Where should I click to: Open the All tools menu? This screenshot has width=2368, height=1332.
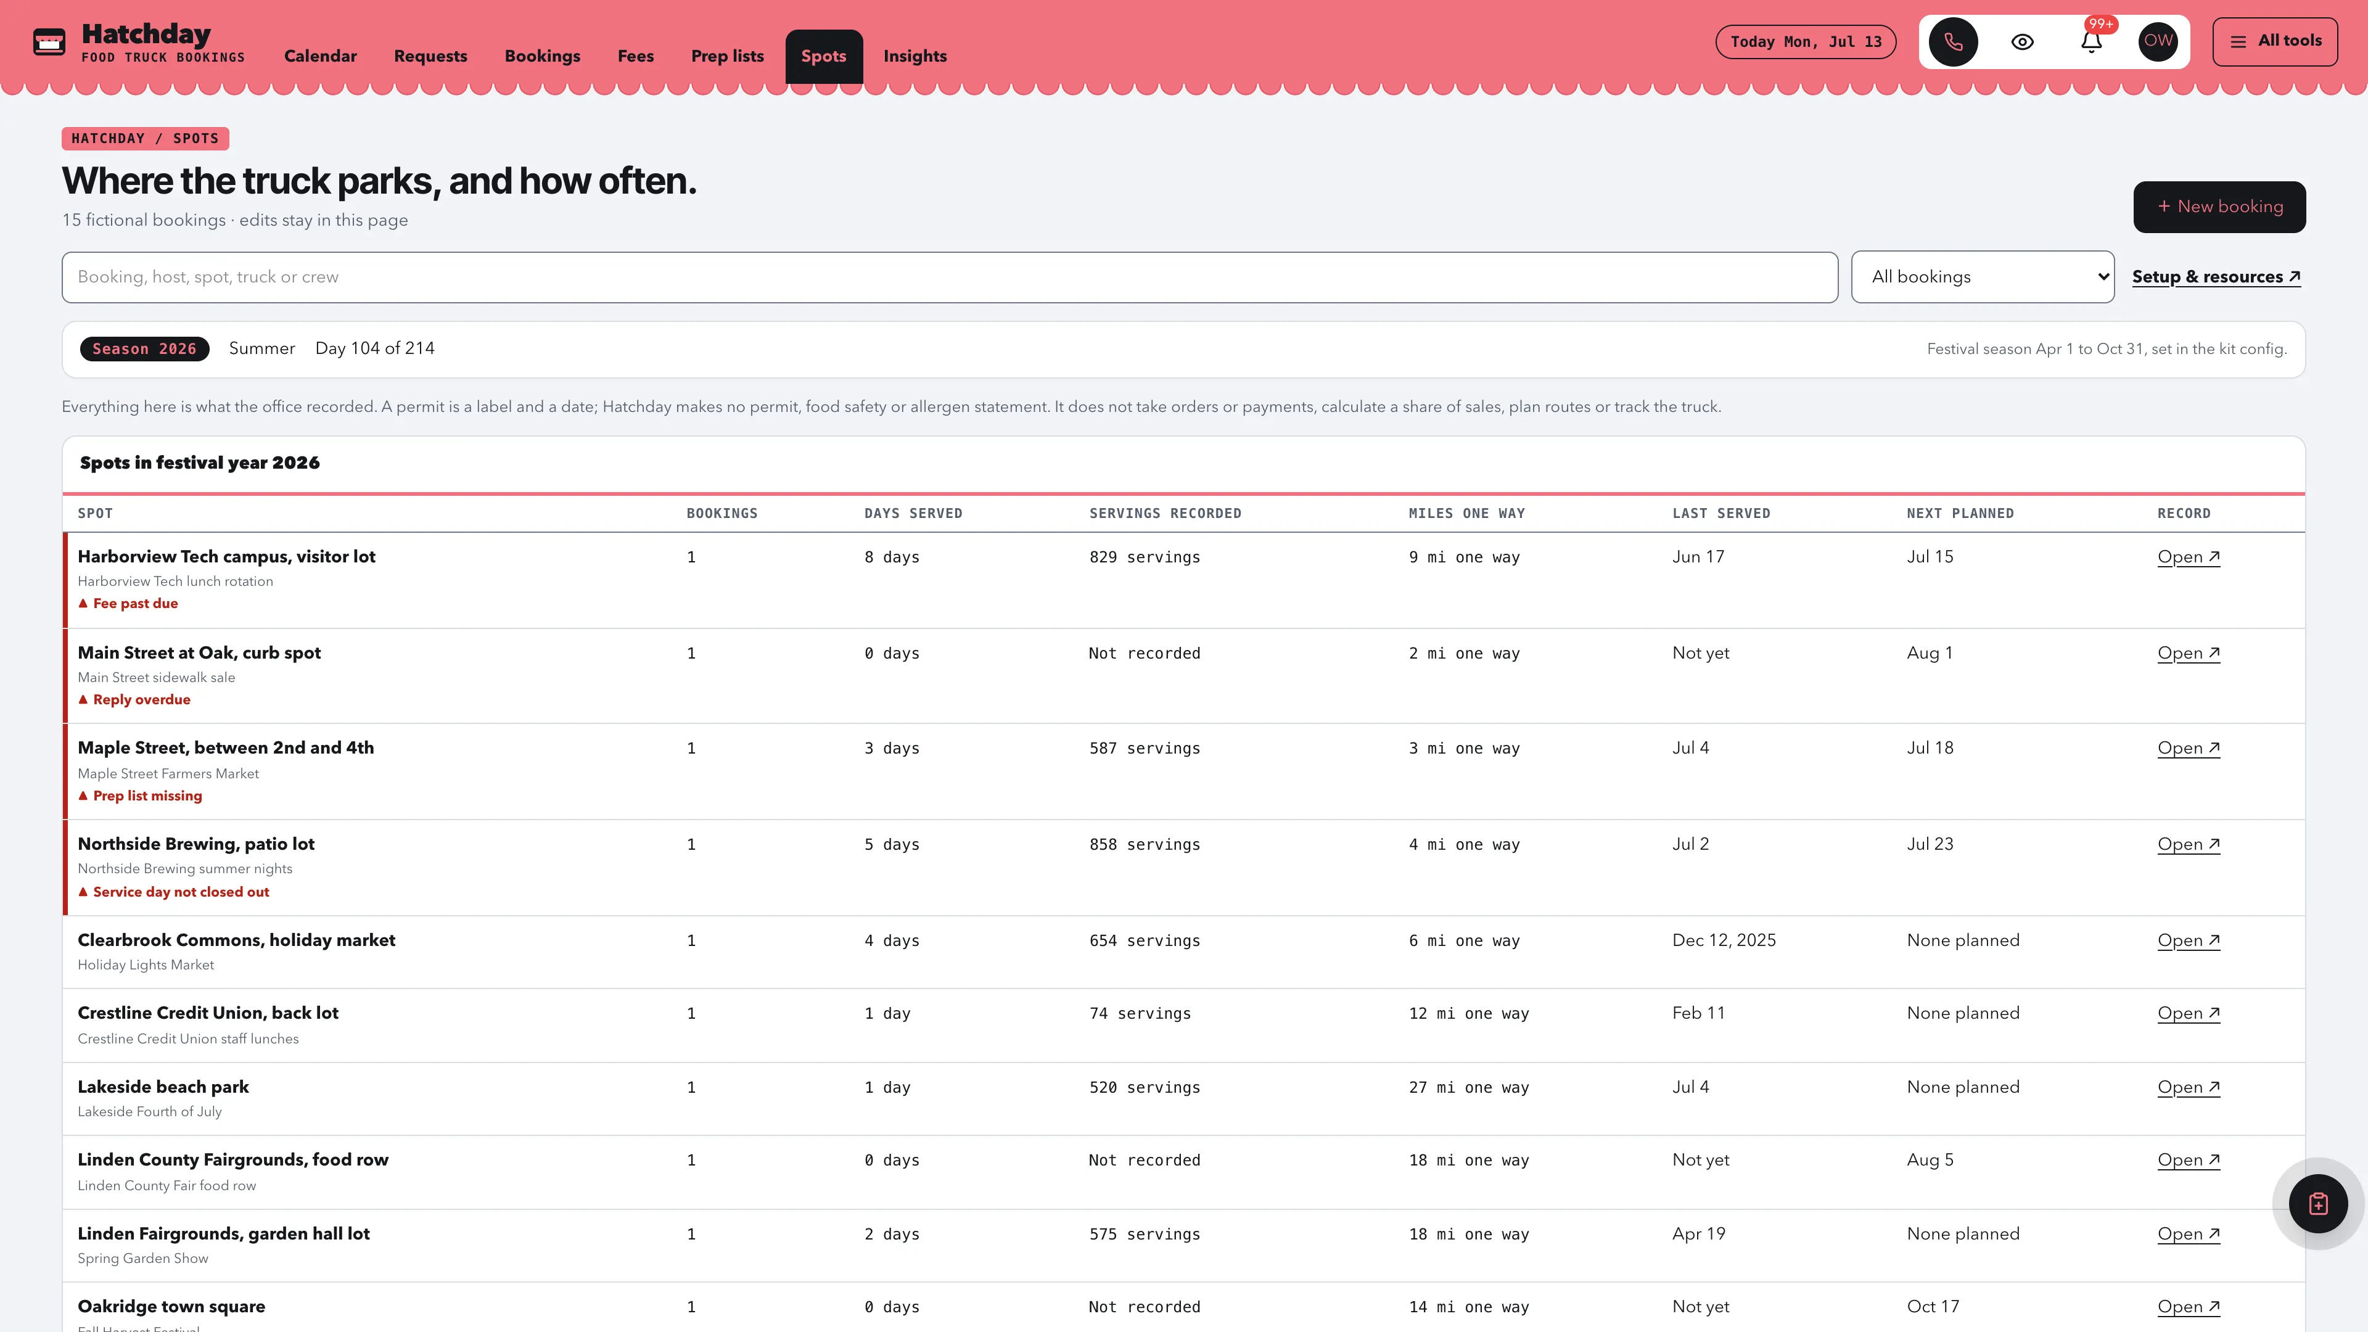pos(2274,41)
